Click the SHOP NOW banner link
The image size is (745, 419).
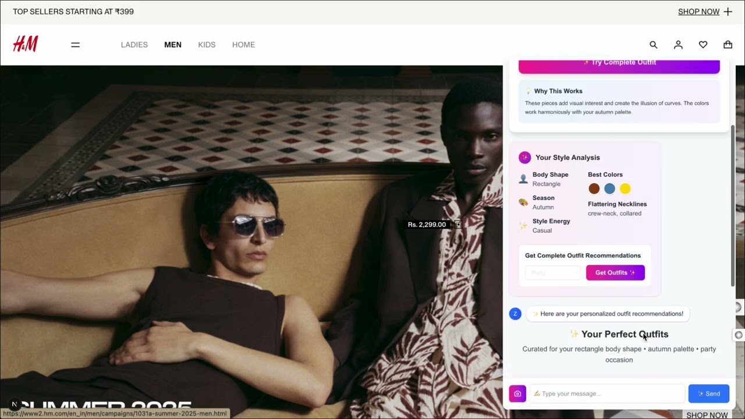(698, 12)
